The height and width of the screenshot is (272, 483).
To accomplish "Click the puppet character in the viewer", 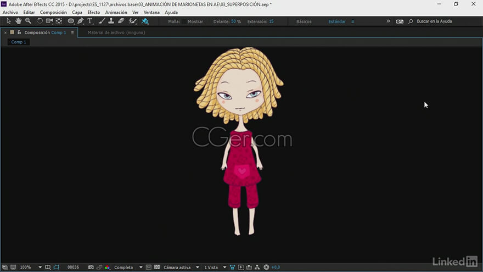I will click(239, 141).
